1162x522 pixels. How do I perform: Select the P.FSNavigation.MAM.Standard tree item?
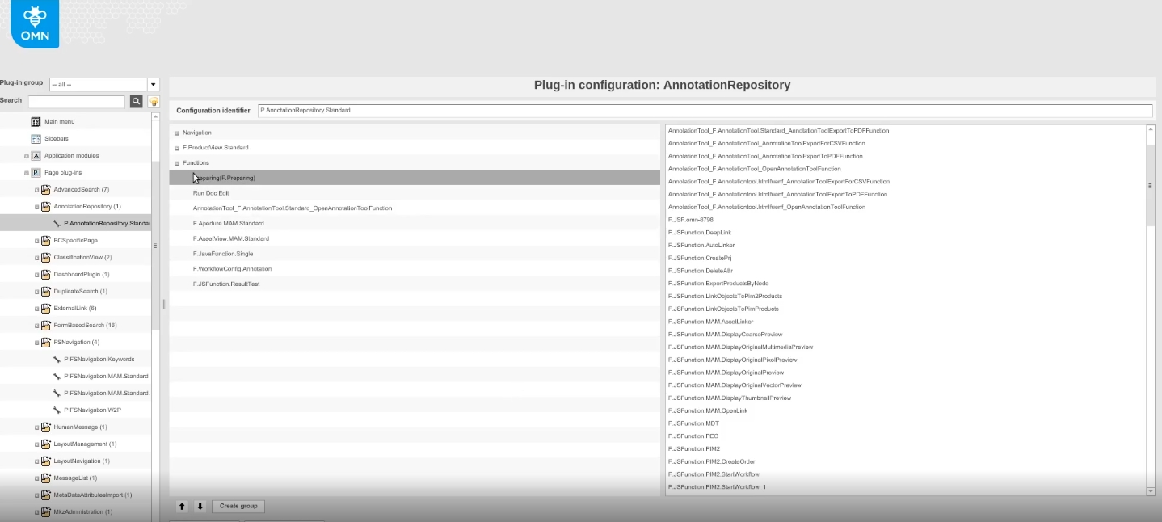pos(106,377)
